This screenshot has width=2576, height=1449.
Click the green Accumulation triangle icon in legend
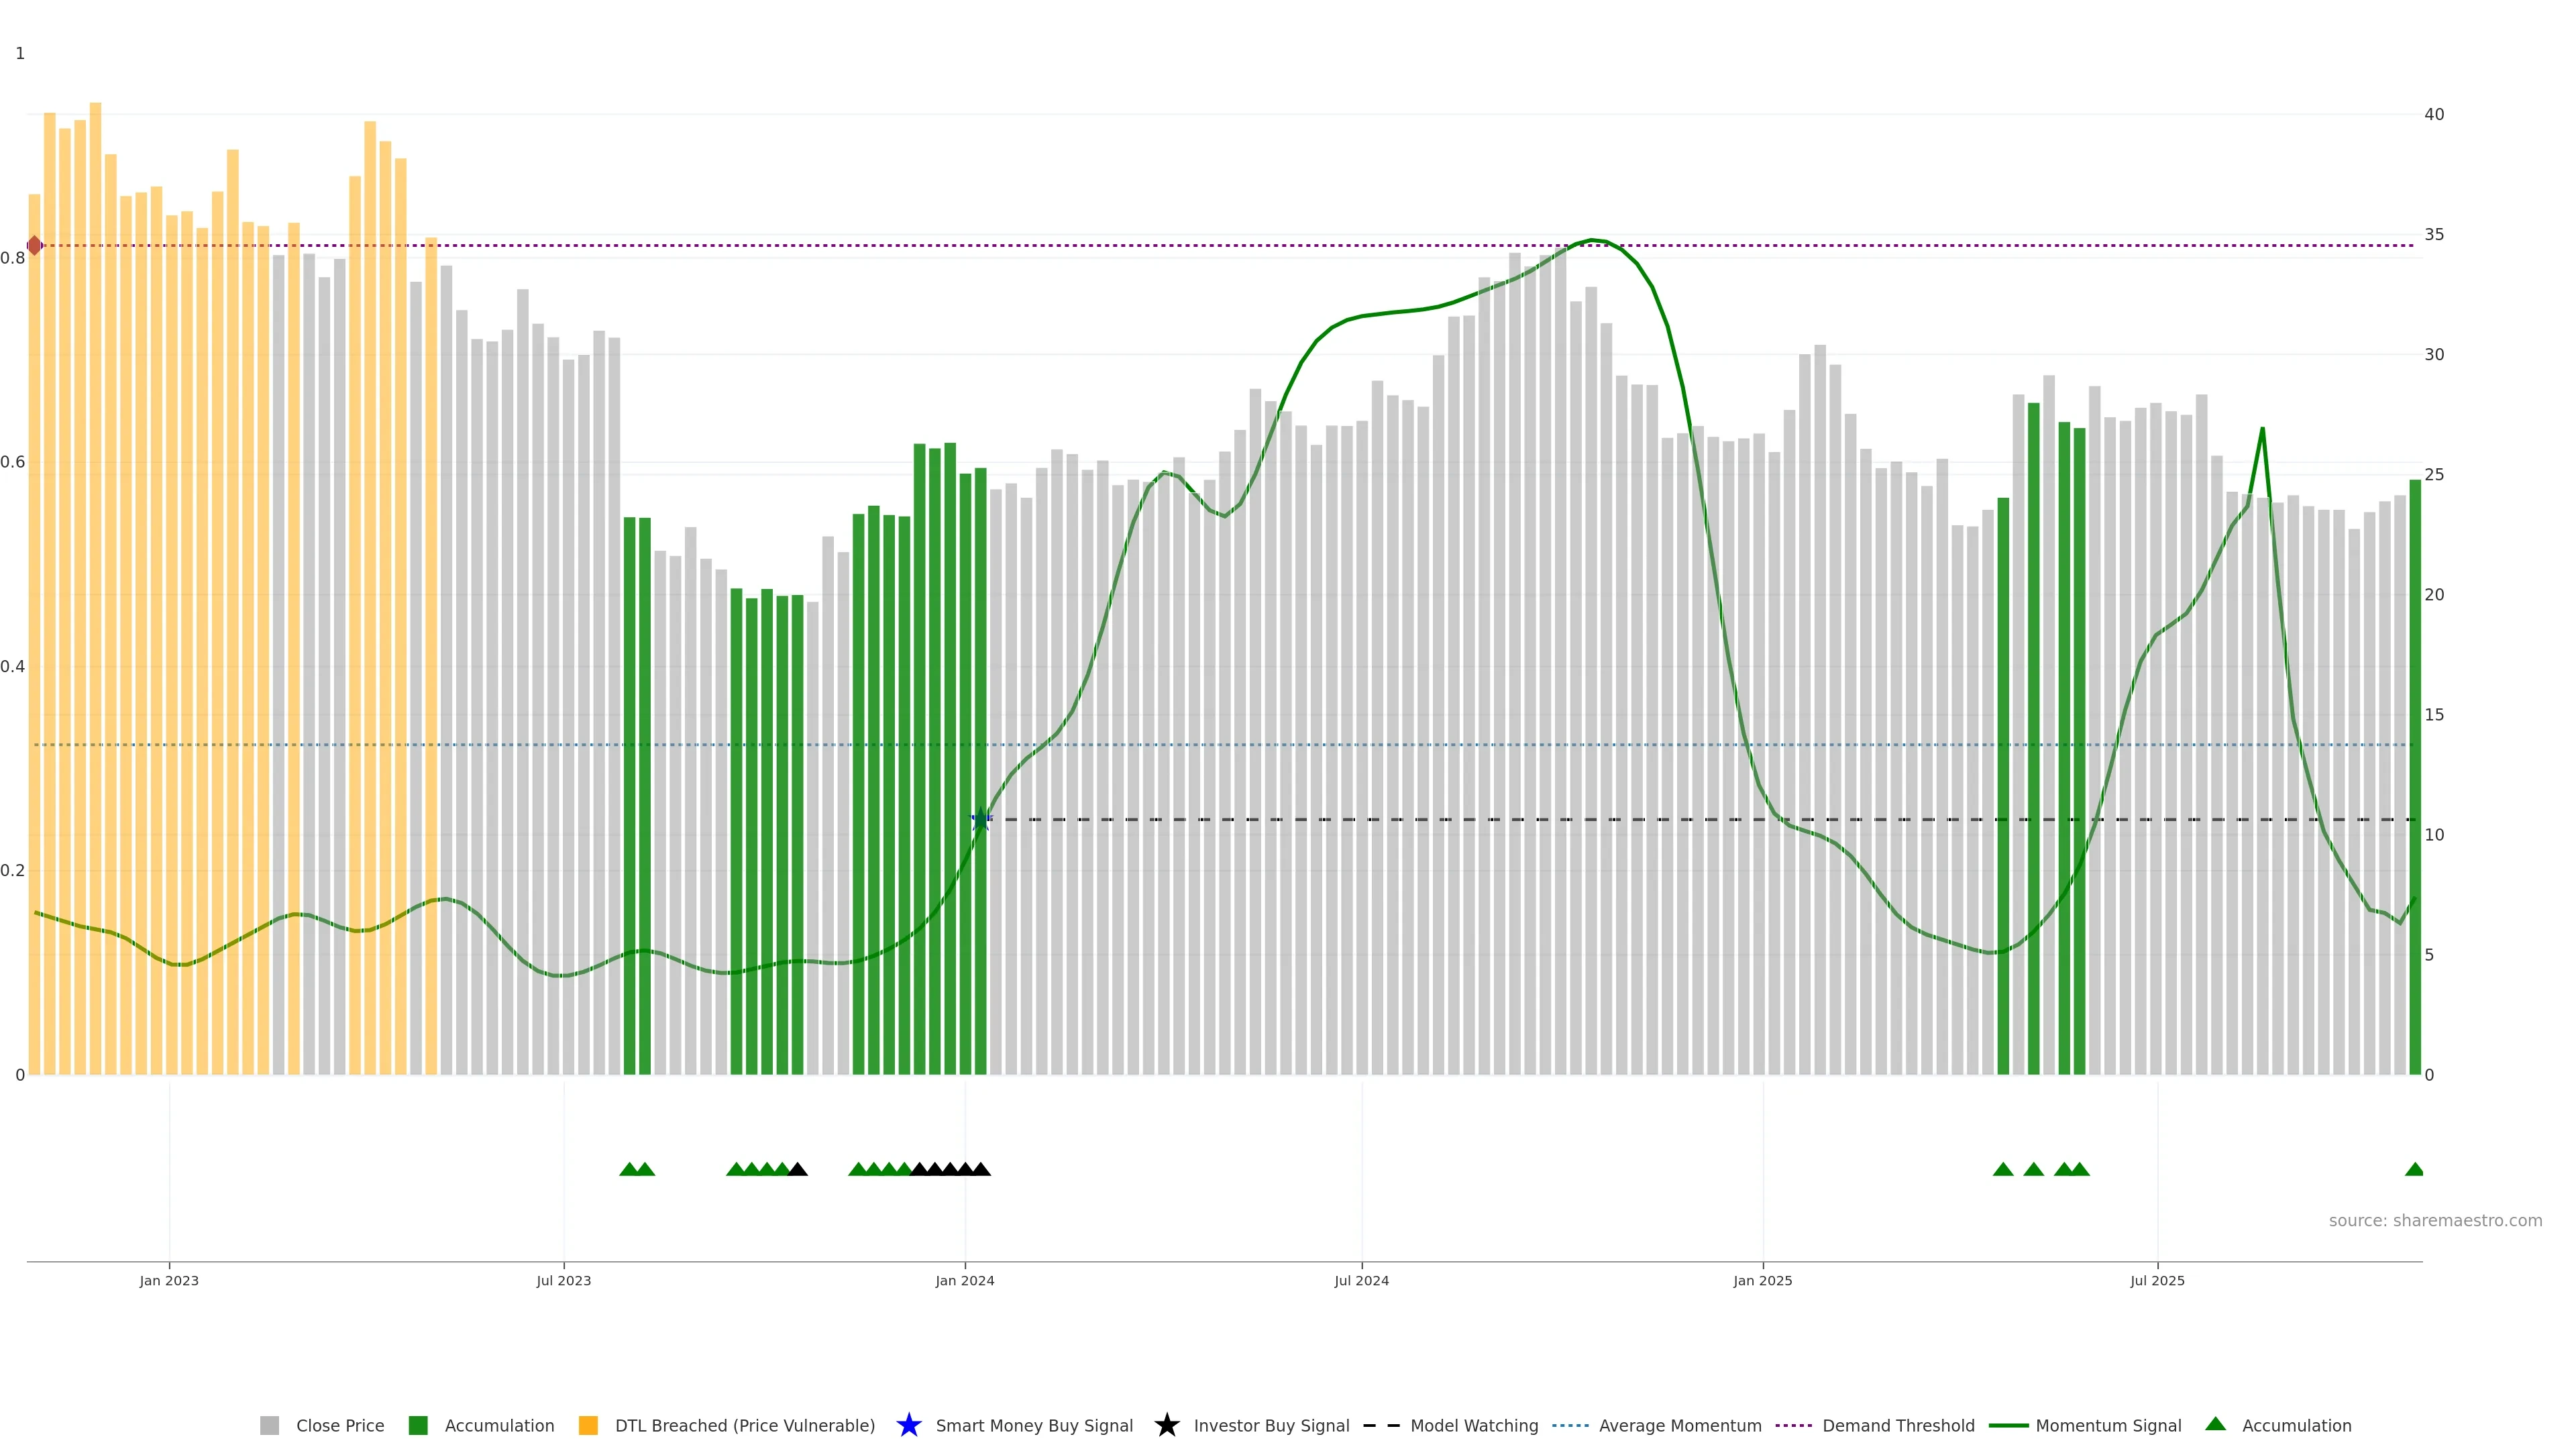pos(2215,1424)
